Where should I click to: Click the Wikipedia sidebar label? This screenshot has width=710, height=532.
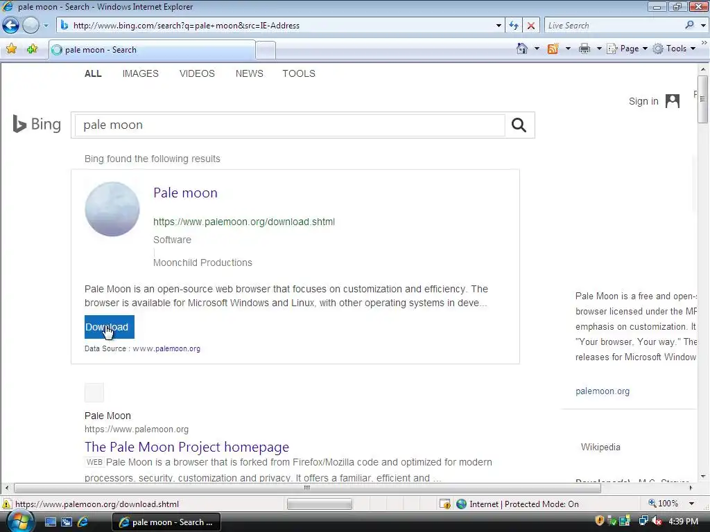(600, 447)
